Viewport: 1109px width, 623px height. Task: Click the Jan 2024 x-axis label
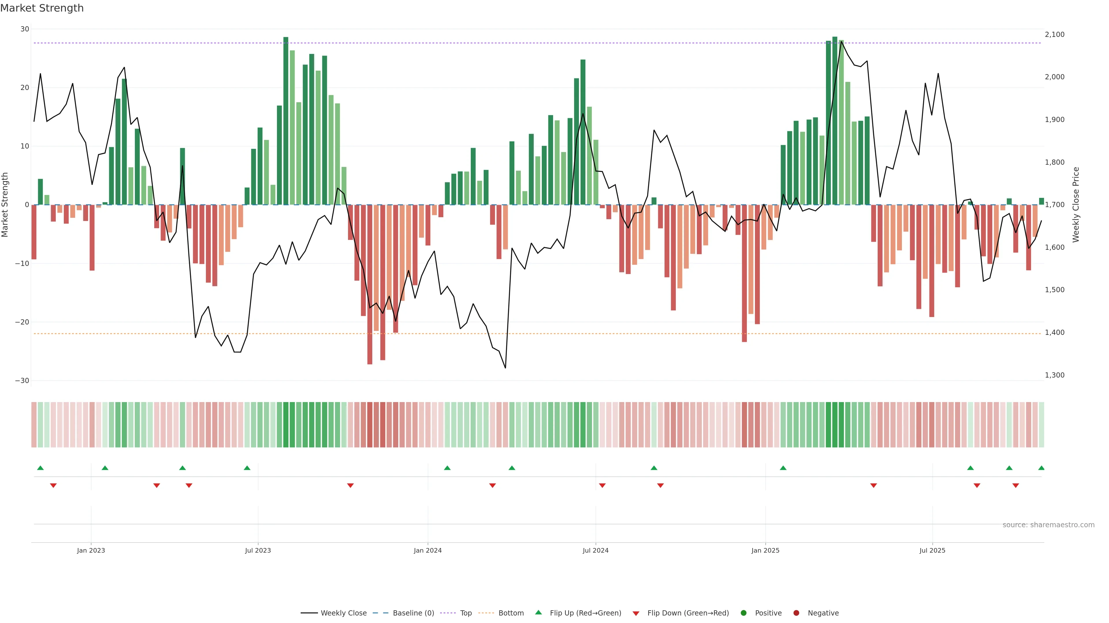click(427, 550)
